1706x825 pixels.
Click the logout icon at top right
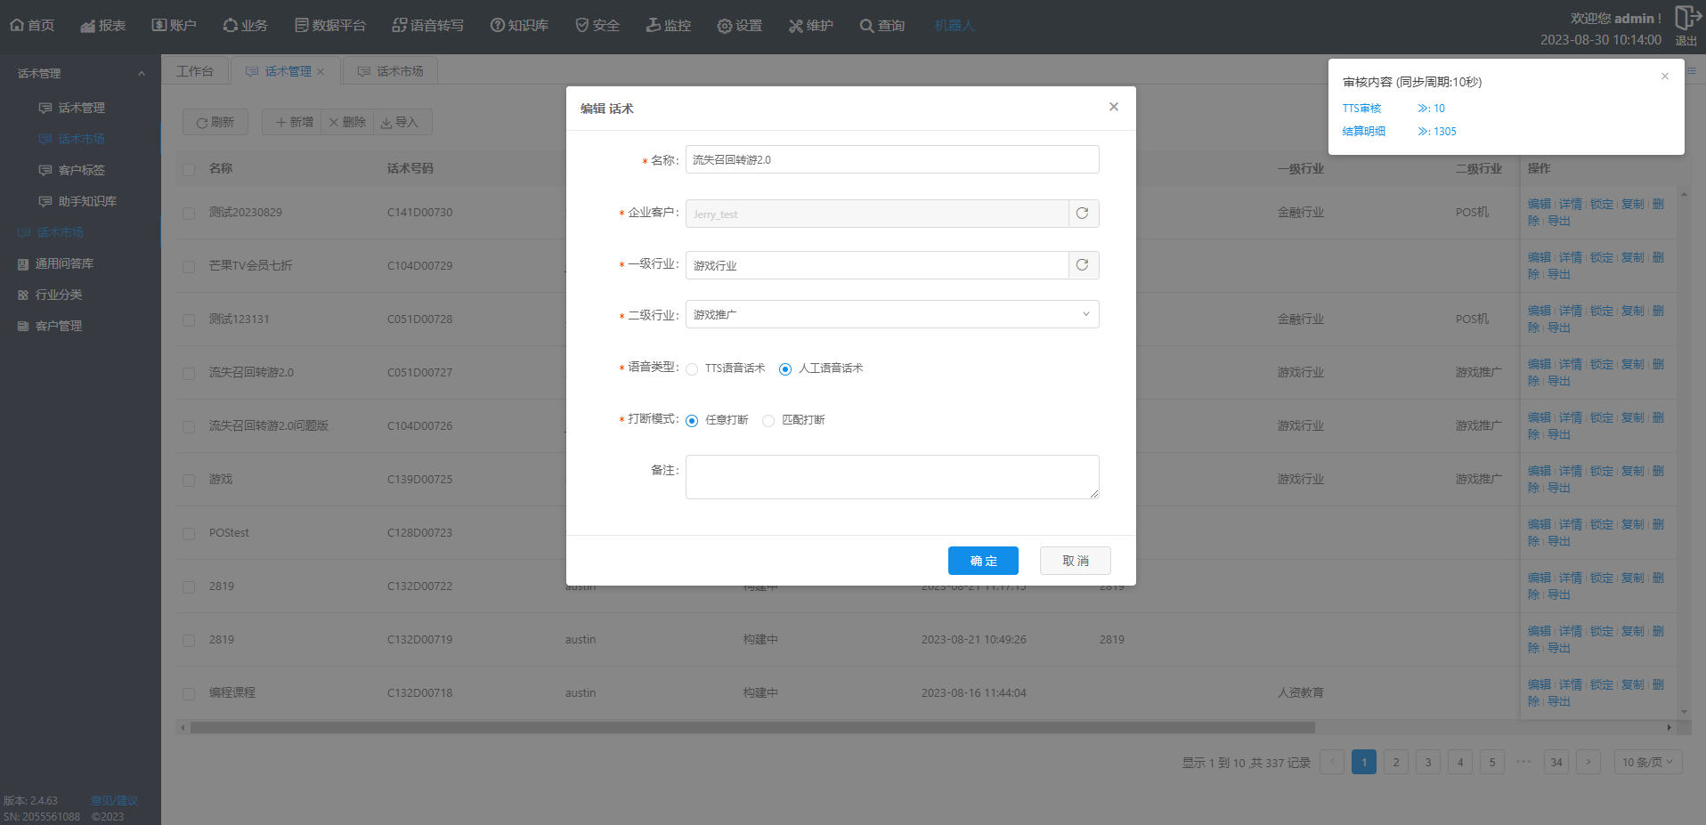(1686, 18)
